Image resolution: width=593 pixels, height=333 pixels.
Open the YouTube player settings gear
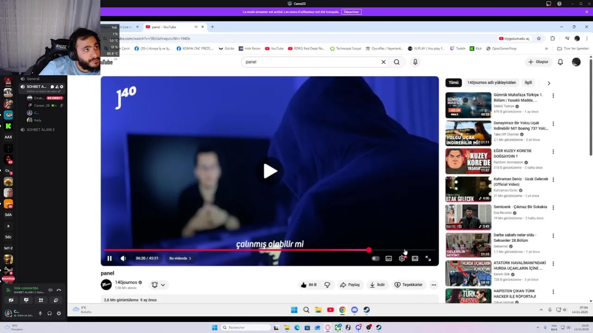point(402,259)
